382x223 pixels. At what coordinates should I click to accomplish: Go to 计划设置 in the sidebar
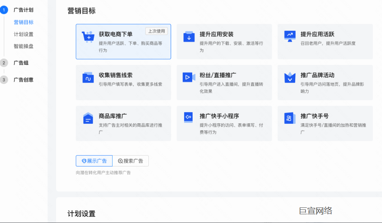23,34
